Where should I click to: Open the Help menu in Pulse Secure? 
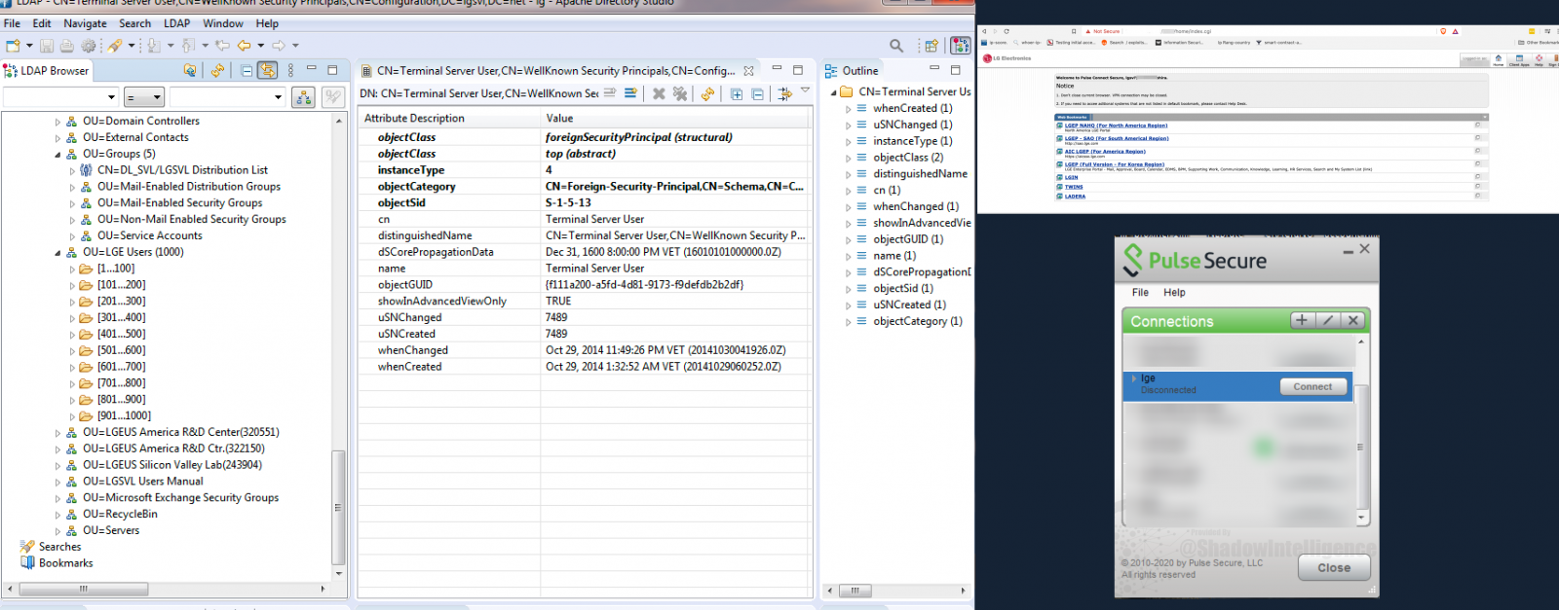(1174, 292)
